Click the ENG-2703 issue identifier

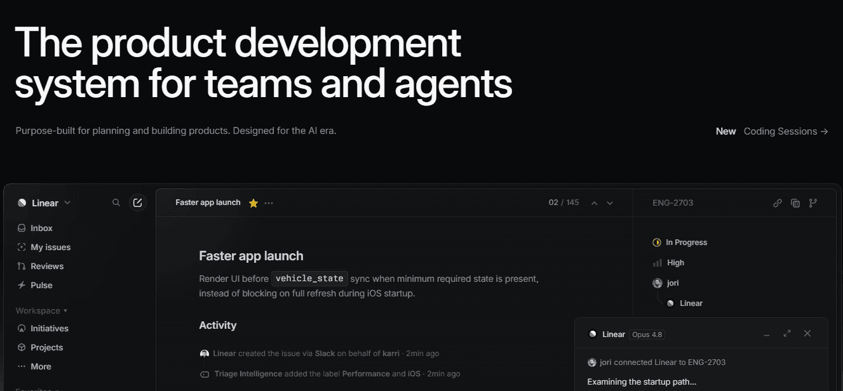673,203
